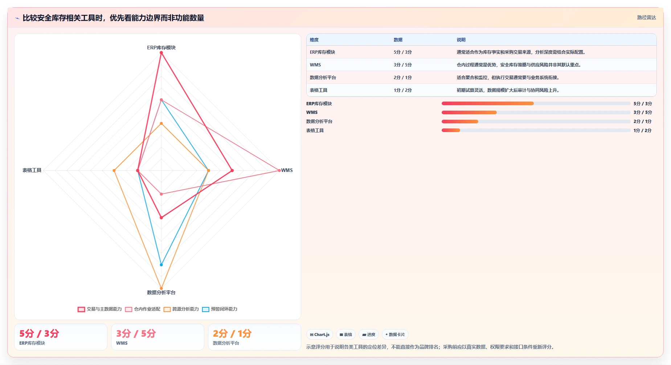The height and width of the screenshot is (365, 671).
Task: Click the 表格工具 progress bar
Action: (x=536, y=130)
